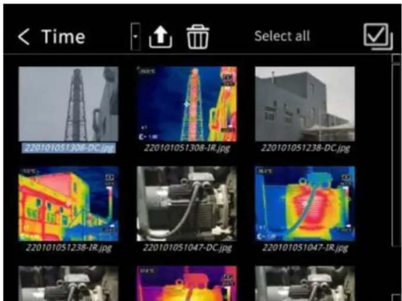The height and width of the screenshot is (301, 402).
Task: Click file name 220101051308-IR.jpg
Action: click(x=187, y=148)
